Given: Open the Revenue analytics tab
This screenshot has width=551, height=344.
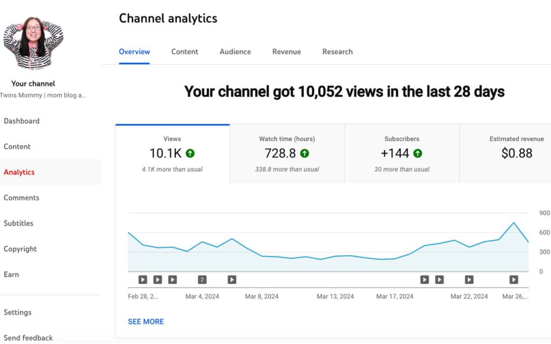Looking at the screenshot, I should click(286, 52).
